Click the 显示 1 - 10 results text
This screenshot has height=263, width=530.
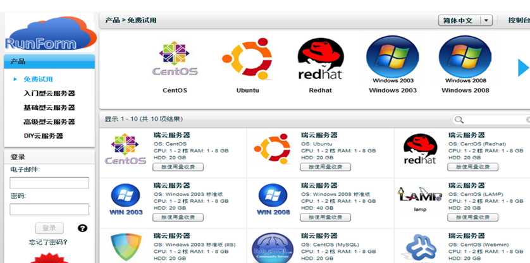144,119
